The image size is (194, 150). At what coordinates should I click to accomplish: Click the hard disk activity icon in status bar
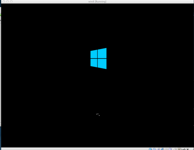tap(150, 149)
